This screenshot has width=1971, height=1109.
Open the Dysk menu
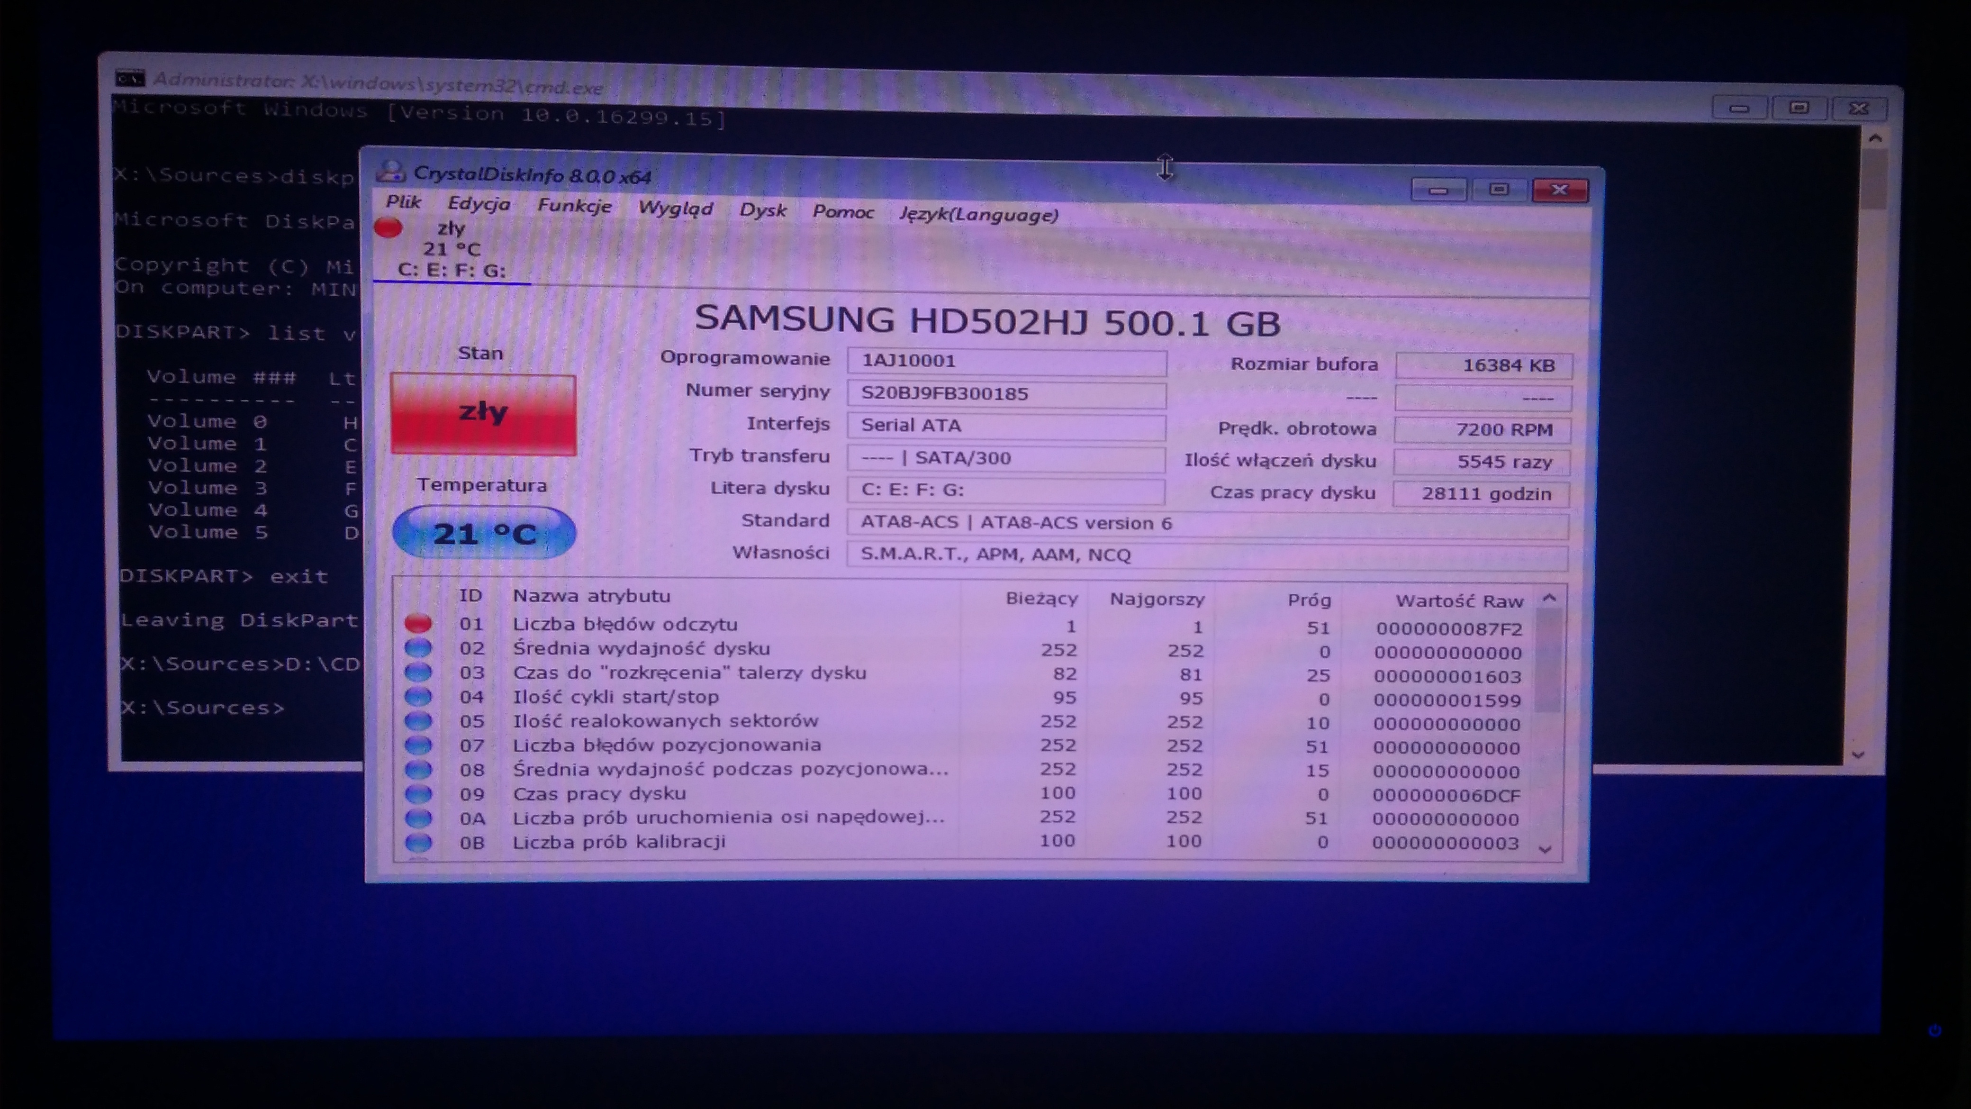point(762,209)
